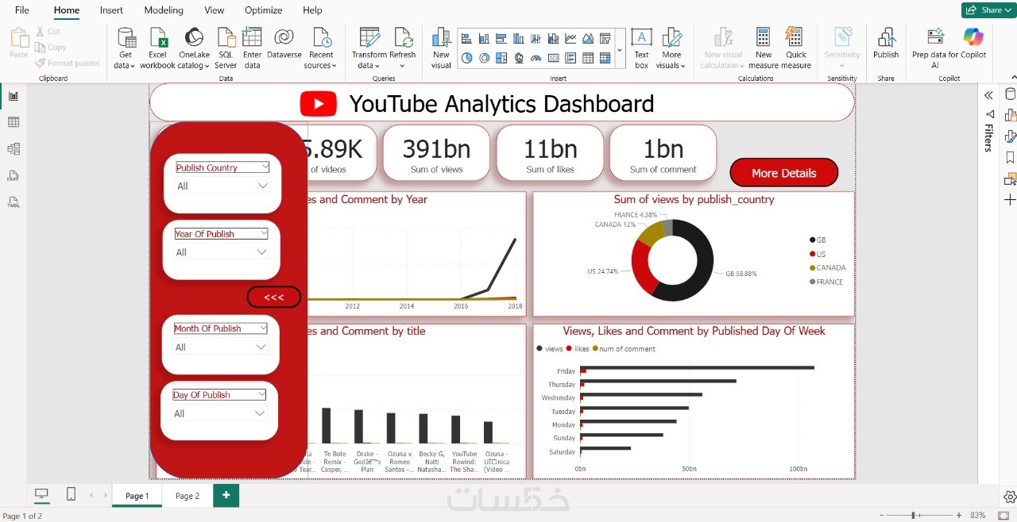Viewport: 1017px width, 522px height.
Task: Open More visuals menu
Action: click(x=671, y=48)
